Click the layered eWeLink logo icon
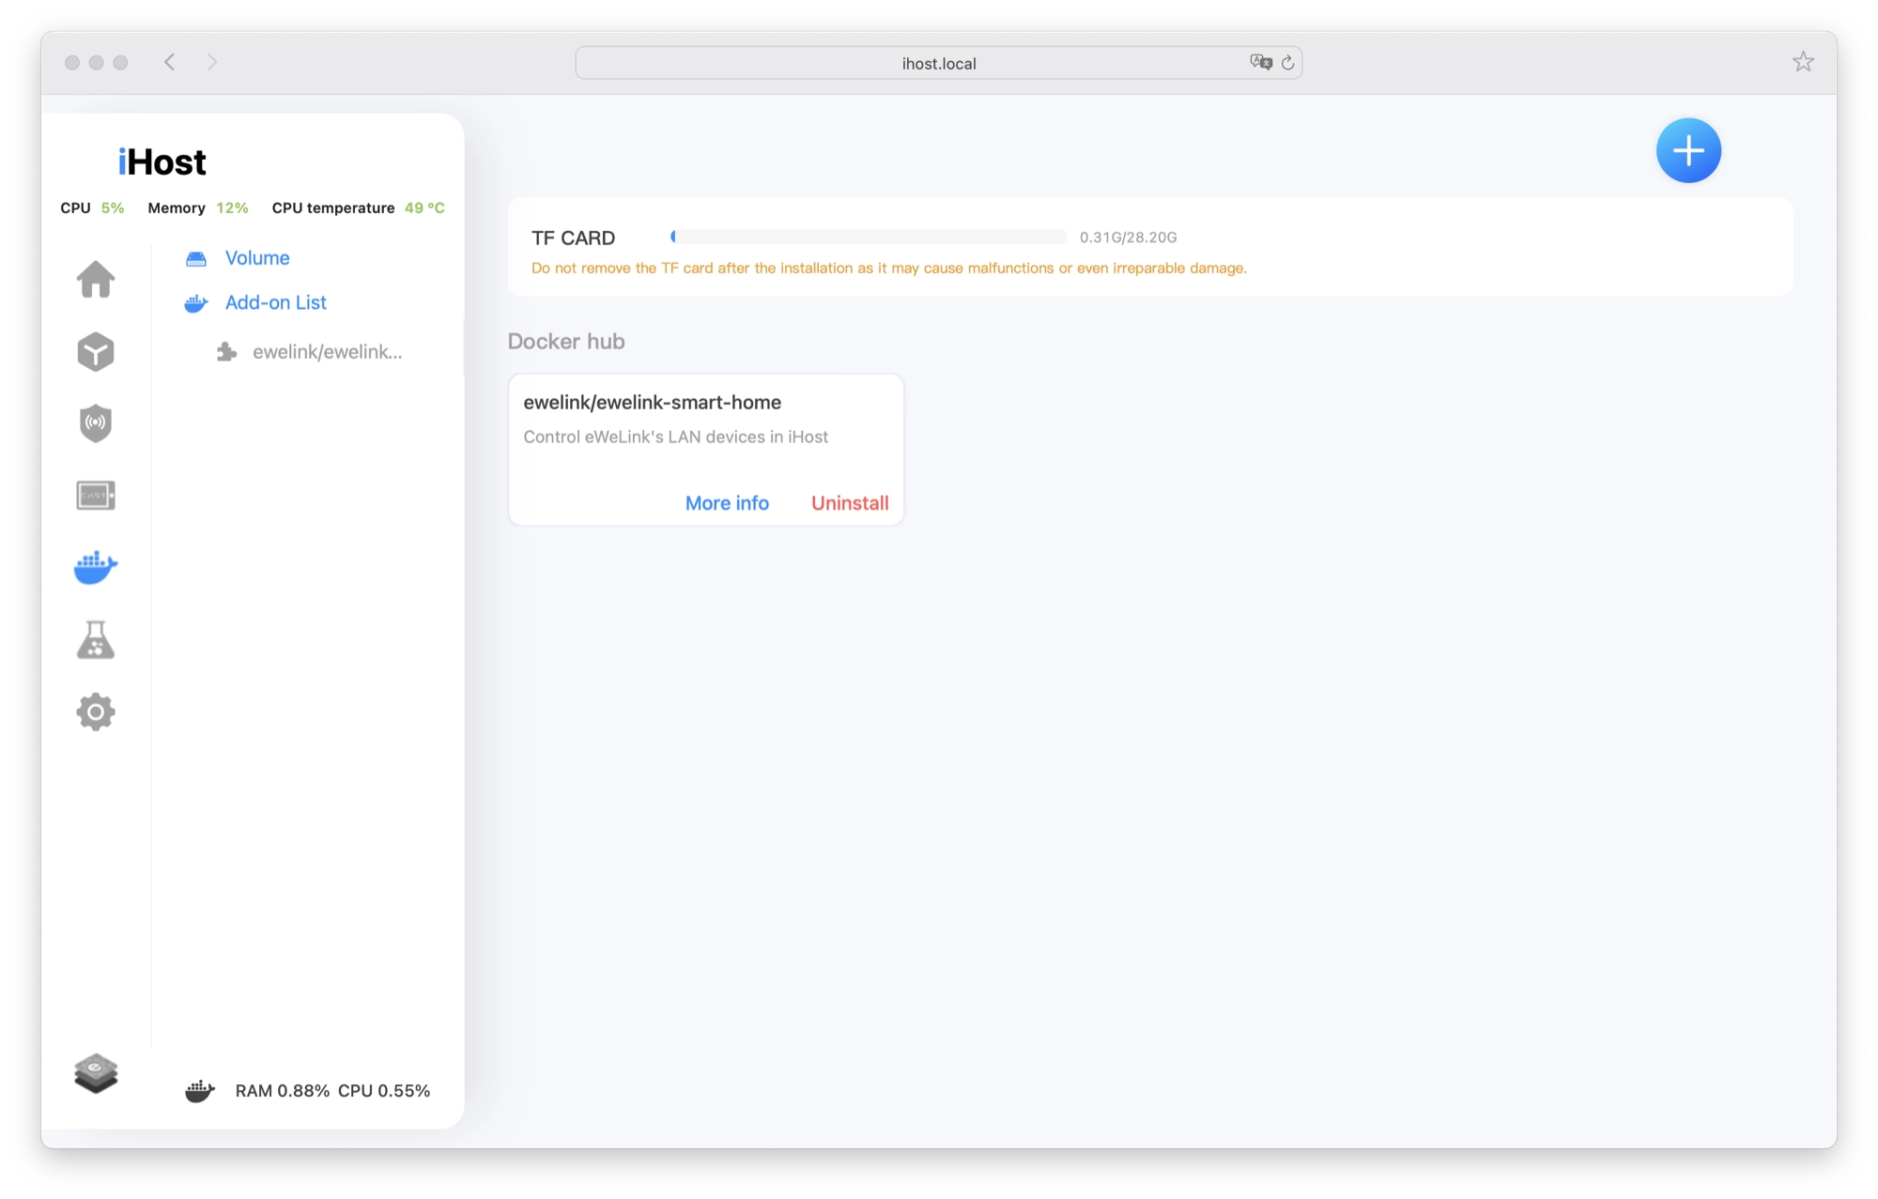The height and width of the screenshot is (1199, 1878). 96,1073
